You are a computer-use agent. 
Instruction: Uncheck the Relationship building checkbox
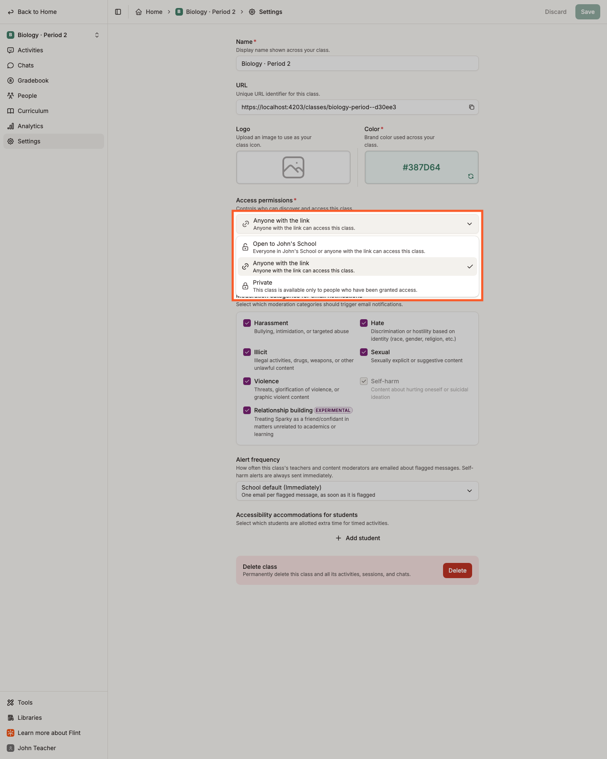[x=247, y=410]
